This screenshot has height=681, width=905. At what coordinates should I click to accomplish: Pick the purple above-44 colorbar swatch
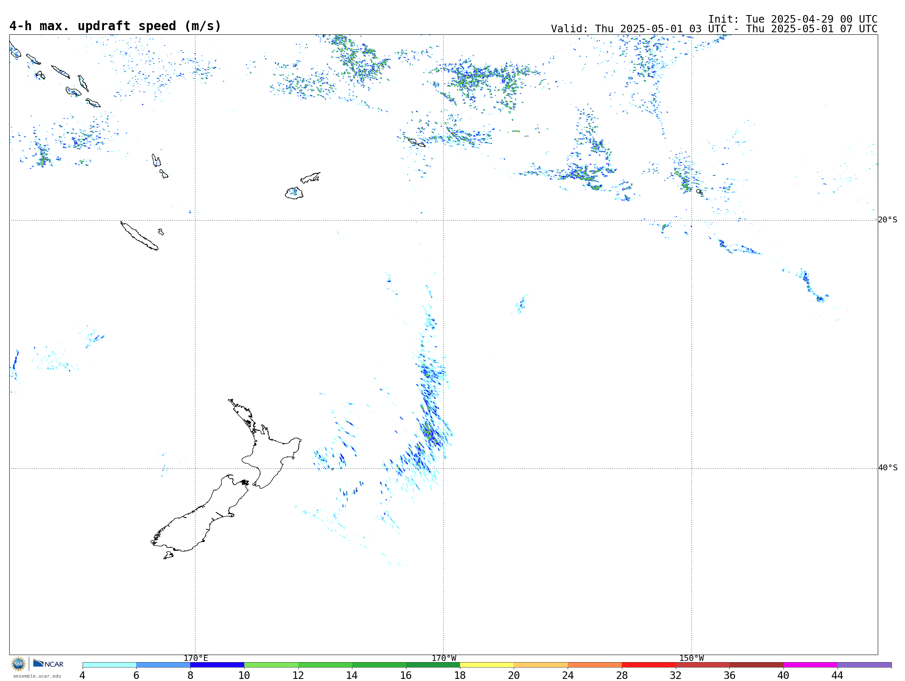point(864,665)
